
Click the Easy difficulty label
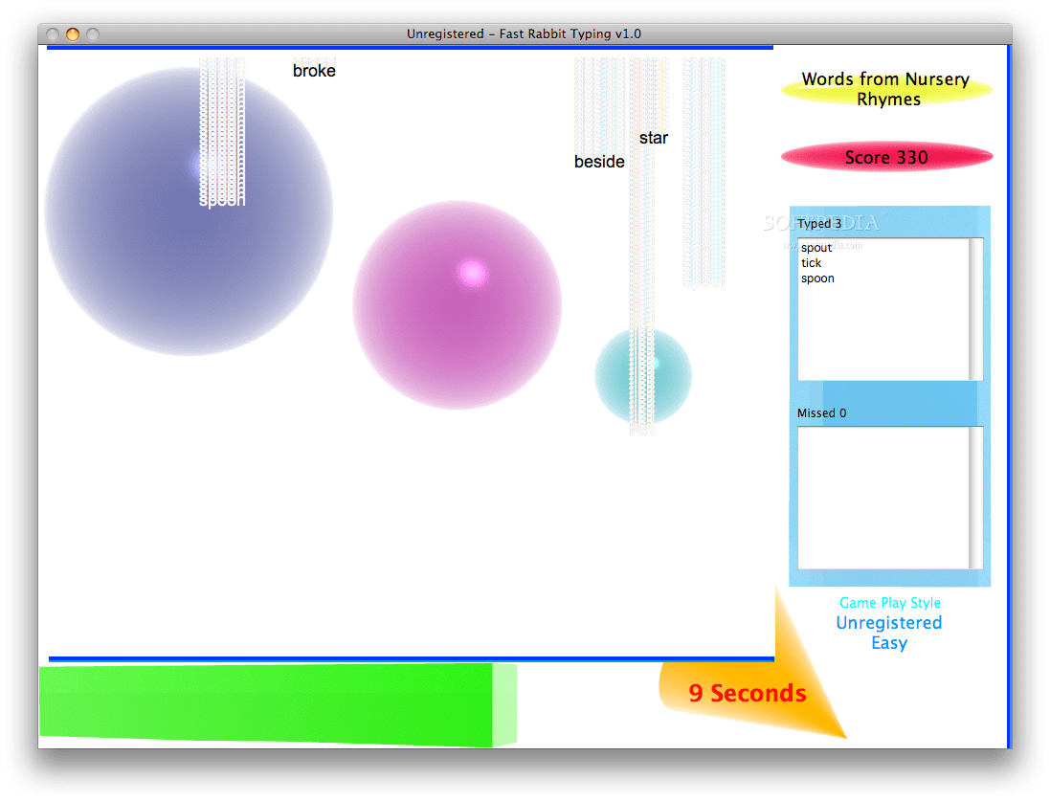888,642
